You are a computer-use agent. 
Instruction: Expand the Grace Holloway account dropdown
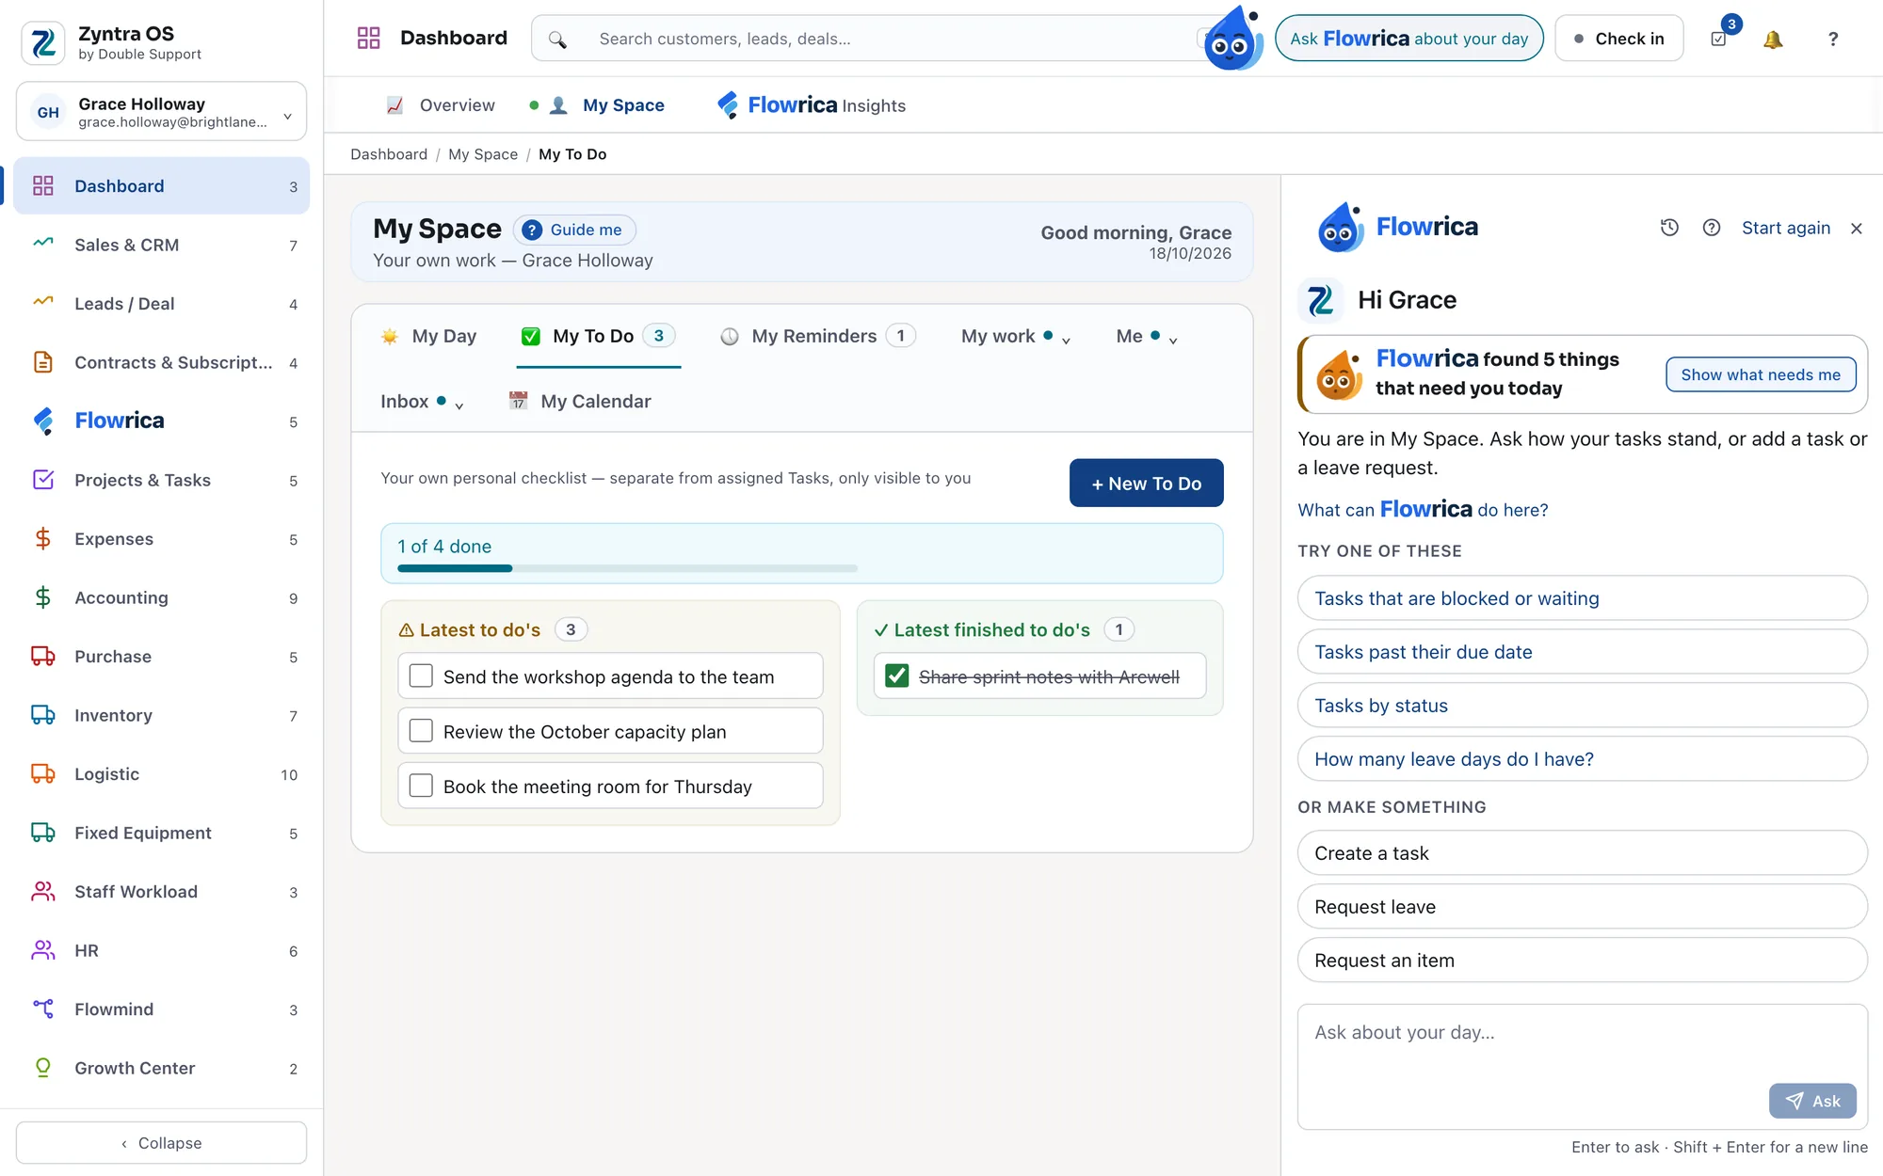162,111
